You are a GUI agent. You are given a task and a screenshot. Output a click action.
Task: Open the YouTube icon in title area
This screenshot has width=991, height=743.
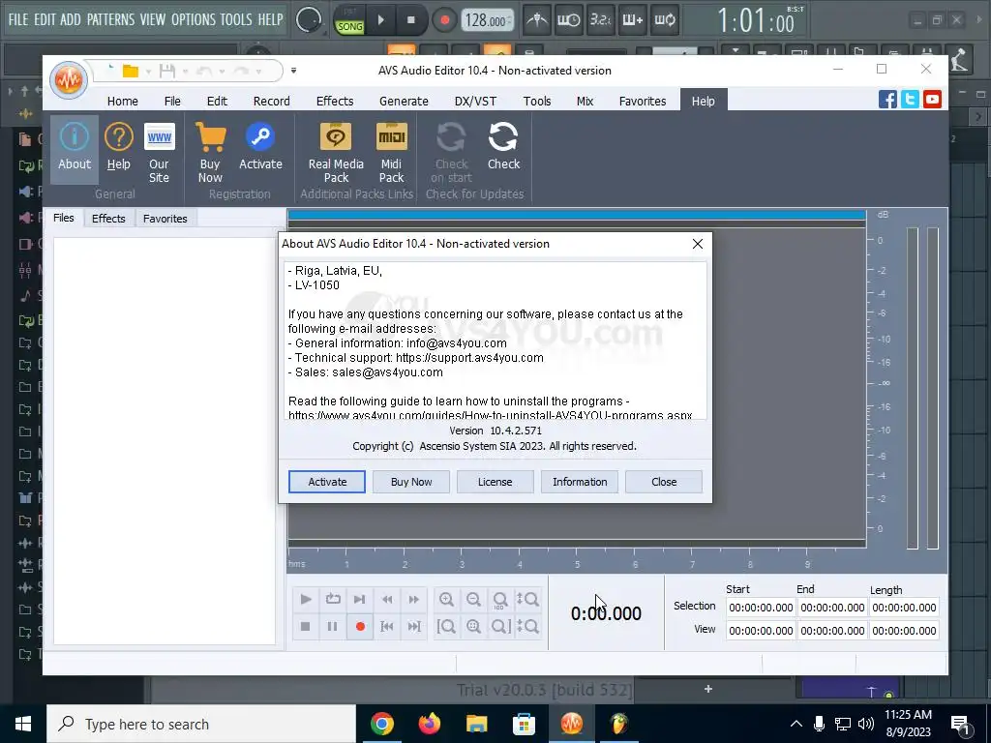pos(932,100)
